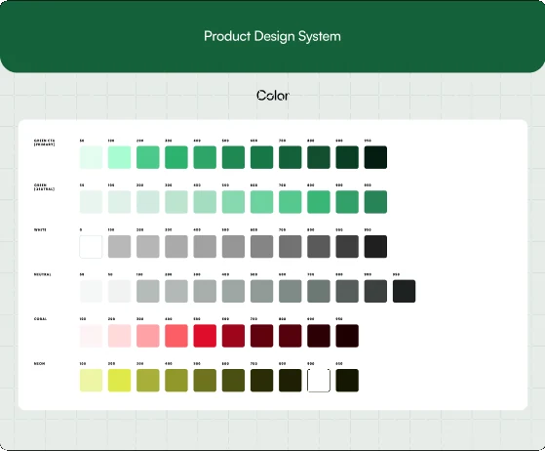Pick the darkest Green CTA 950 swatch
The height and width of the screenshot is (451, 545).
375,157
